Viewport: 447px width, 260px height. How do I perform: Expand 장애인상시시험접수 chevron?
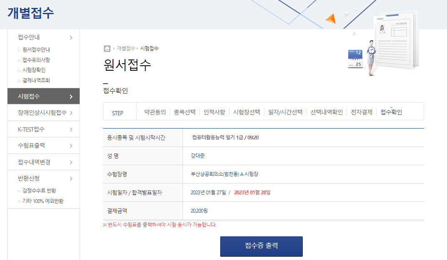coord(71,113)
